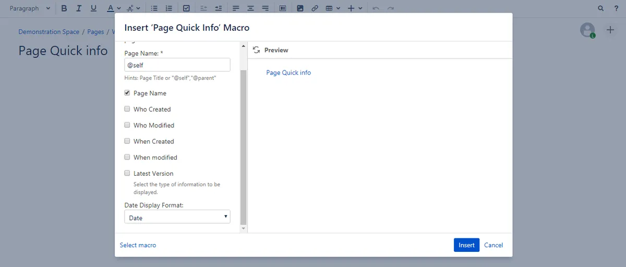Image resolution: width=626 pixels, height=267 pixels.
Task: Apply italic formatting from toolbar
Action: pyautogui.click(x=79, y=8)
